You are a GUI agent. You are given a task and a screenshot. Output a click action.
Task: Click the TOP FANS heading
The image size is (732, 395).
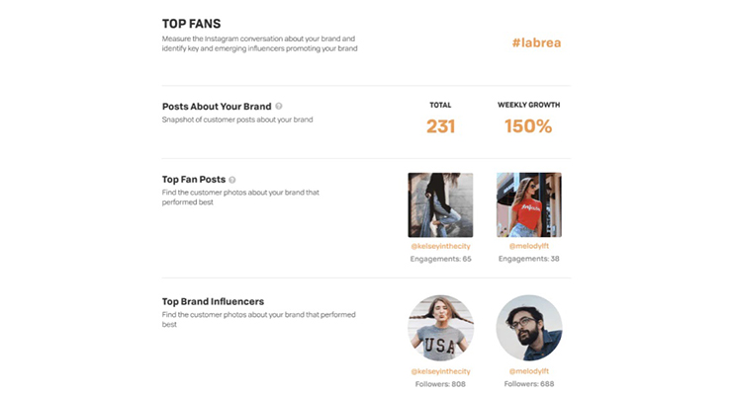pos(191,24)
